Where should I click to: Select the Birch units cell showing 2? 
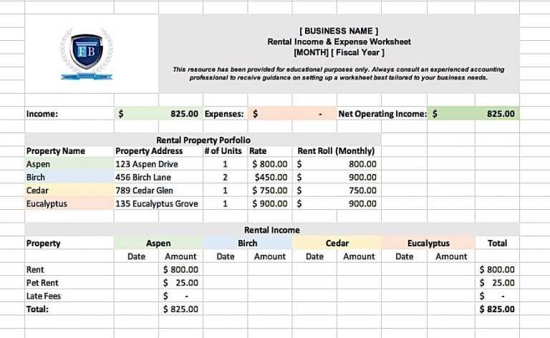click(225, 177)
